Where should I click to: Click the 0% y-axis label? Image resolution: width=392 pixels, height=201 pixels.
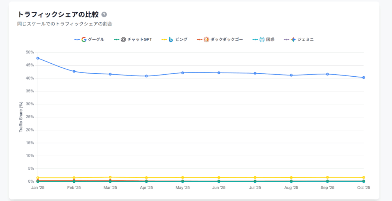[30, 181]
